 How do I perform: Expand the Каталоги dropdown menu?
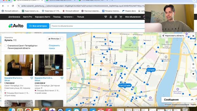click(69, 17)
